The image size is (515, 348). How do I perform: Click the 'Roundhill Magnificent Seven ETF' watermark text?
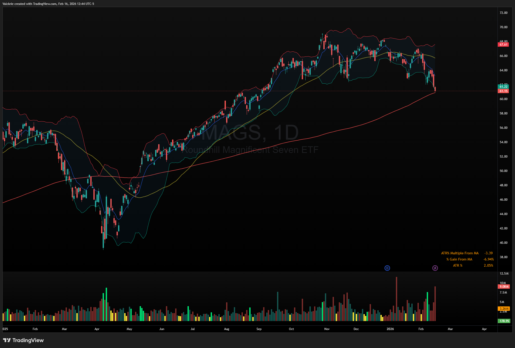250,150
